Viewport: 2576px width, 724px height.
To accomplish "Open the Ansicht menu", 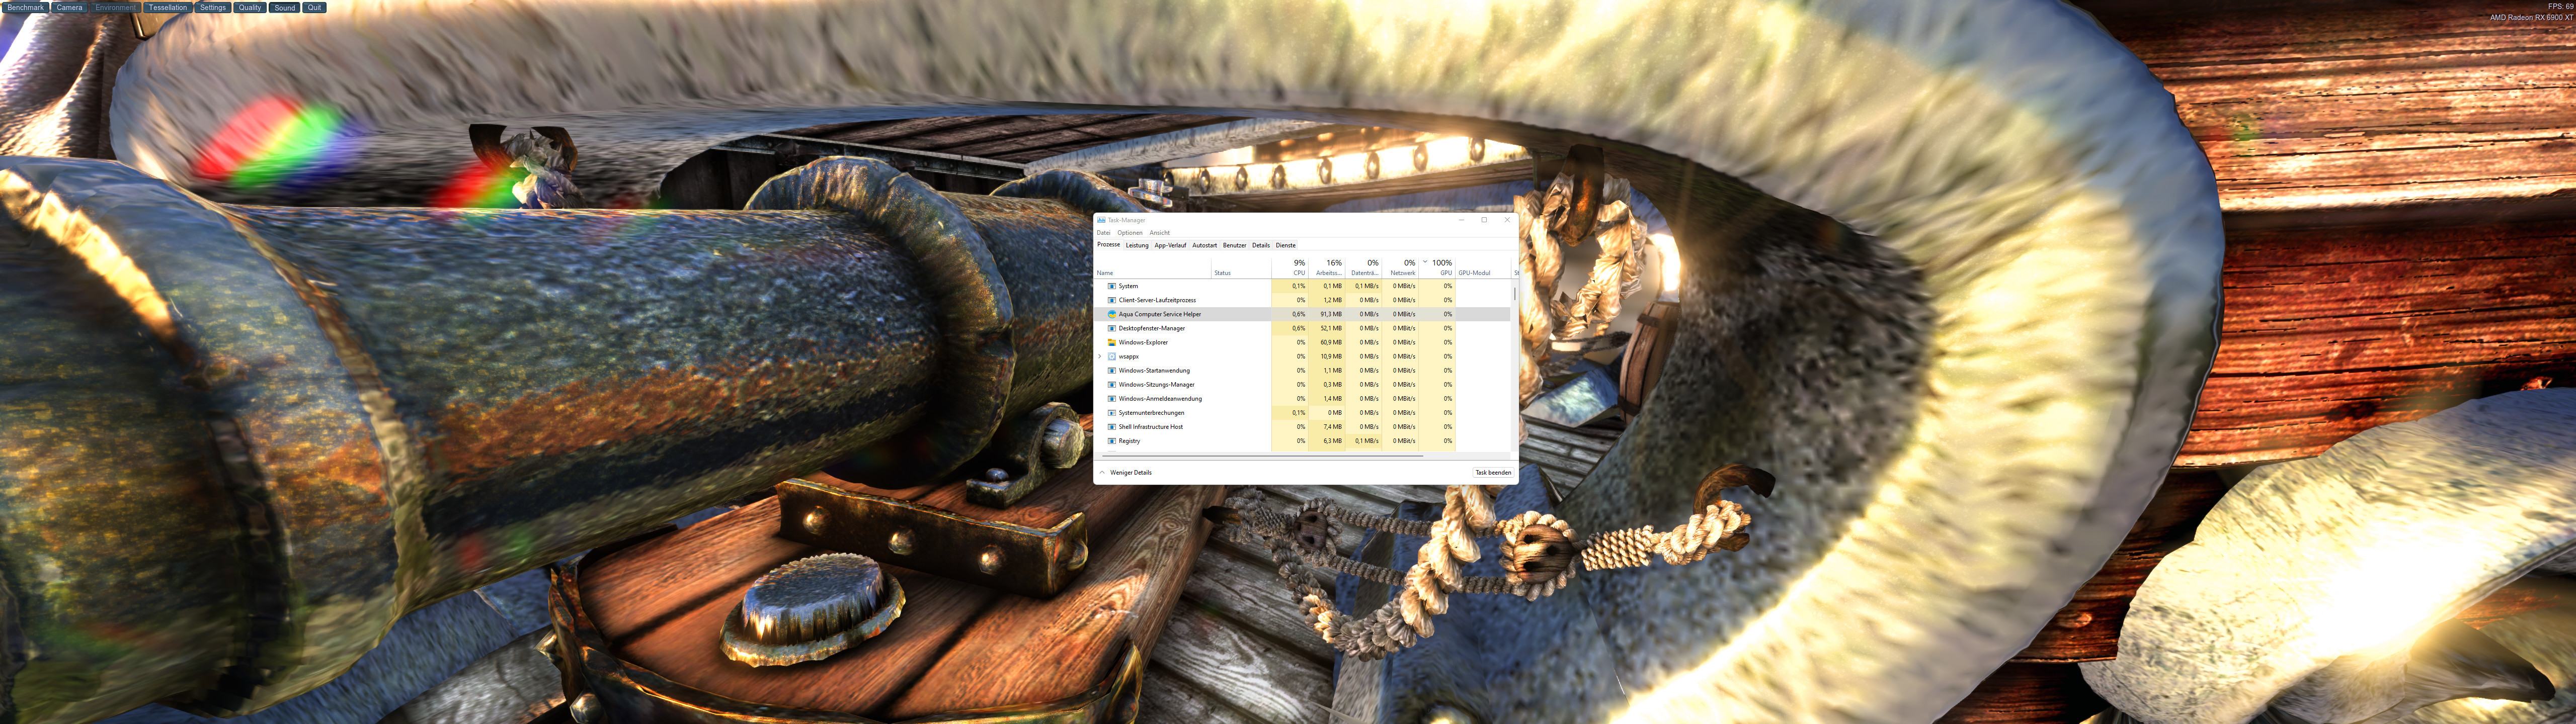I will tap(1159, 233).
